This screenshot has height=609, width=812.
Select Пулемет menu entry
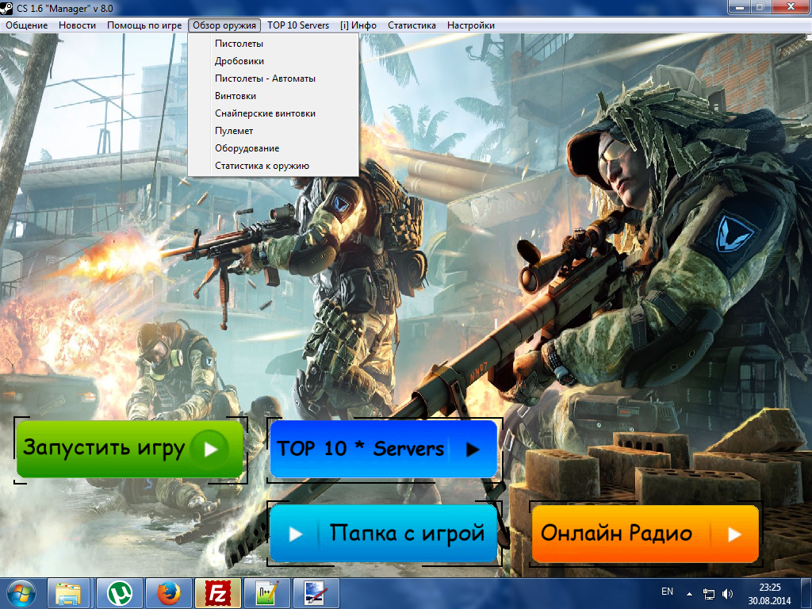point(273,131)
